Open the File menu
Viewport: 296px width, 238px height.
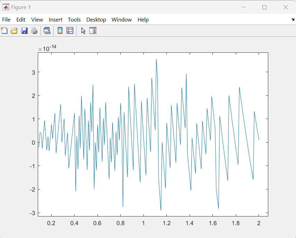pyautogui.click(x=6, y=20)
